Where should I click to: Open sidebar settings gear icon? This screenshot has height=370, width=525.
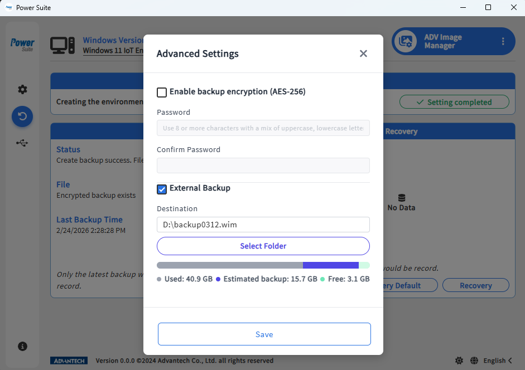[22, 89]
